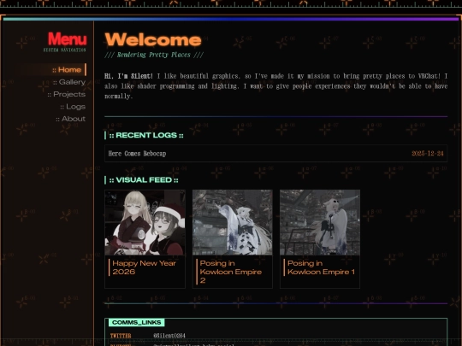Click the 'Rendering Pretty Places' subtitle
The image size is (462, 346).
click(x=154, y=55)
